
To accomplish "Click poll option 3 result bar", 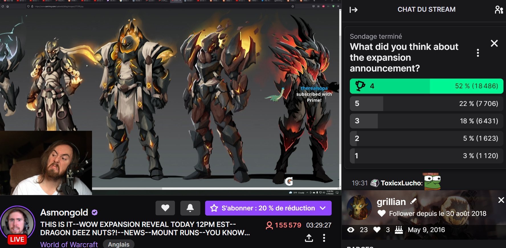I will (427, 121).
